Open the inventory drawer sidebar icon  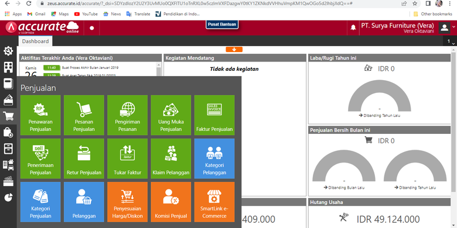[8, 148]
